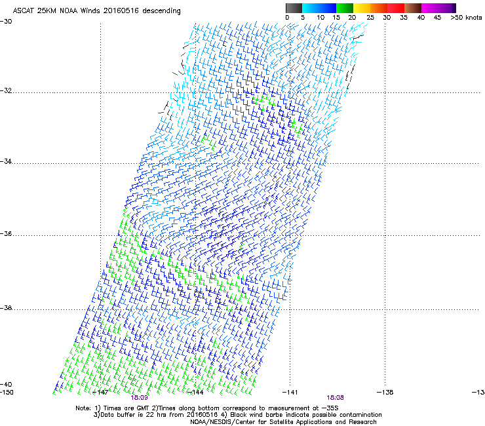Click the "-38" latitude axis label
Image resolution: width=485 pixels, height=426 pixels.
pyautogui.click(x=6, y=308)
